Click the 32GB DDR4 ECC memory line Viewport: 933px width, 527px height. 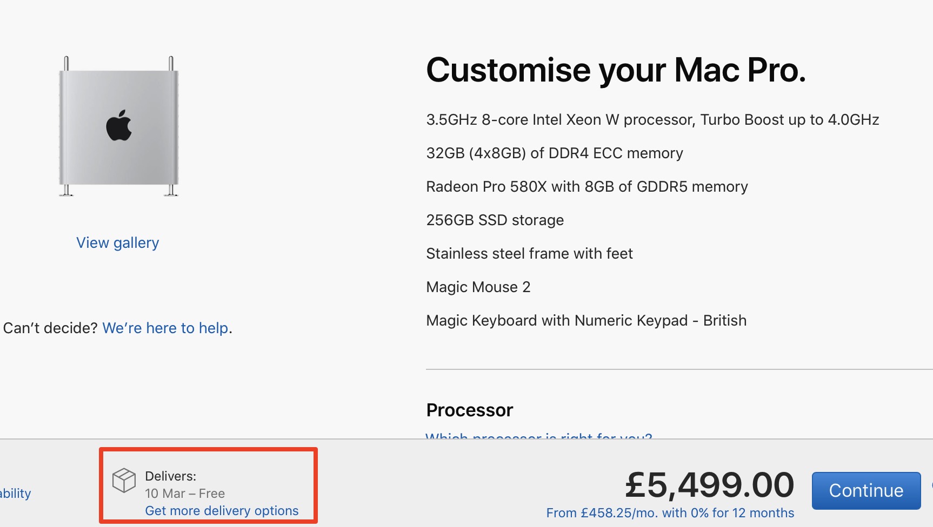(555, 153)
